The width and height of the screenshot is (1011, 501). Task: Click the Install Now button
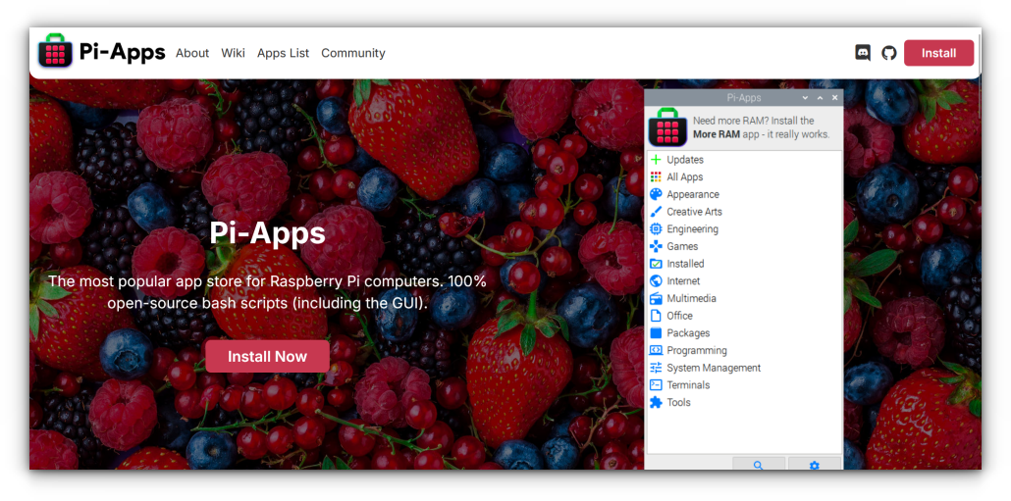tap(267, 357)
